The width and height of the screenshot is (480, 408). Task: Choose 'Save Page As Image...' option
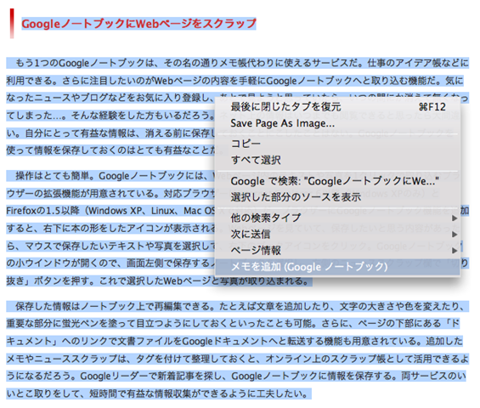point(337,123)
